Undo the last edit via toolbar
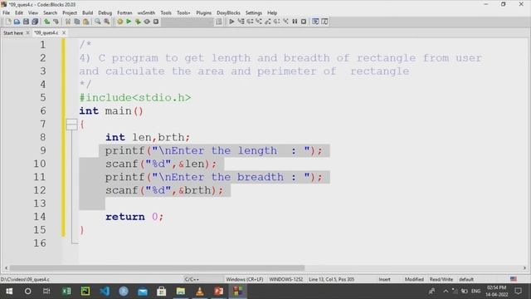 (x=46, y=22)
